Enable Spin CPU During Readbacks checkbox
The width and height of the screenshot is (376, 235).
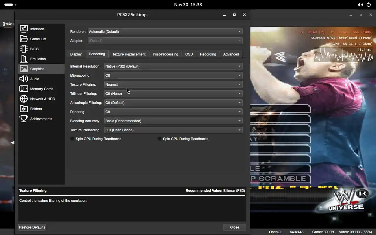tap(160, 139)
